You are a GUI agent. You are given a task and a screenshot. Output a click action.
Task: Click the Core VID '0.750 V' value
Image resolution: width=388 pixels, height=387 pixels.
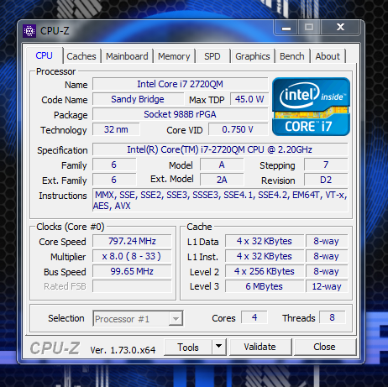[238, 129]
